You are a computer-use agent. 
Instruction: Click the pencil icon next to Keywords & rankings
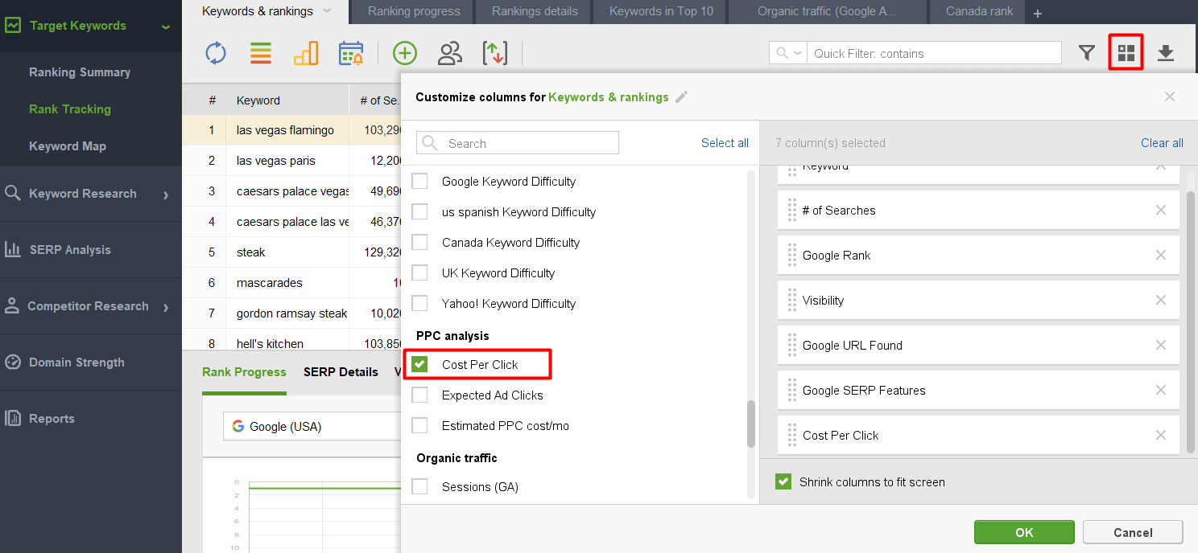coord(682,97)
